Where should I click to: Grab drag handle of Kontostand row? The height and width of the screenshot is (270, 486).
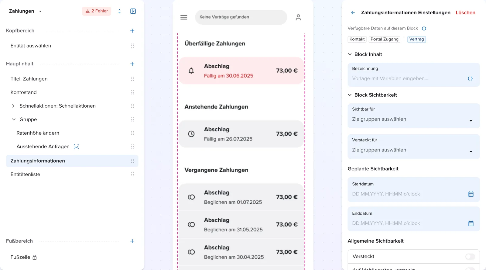[132, 92]
